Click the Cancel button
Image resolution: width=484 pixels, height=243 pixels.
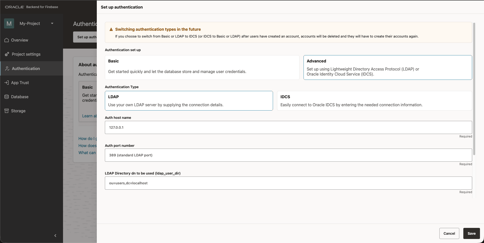pyautogui.click(x=449, y=233)
